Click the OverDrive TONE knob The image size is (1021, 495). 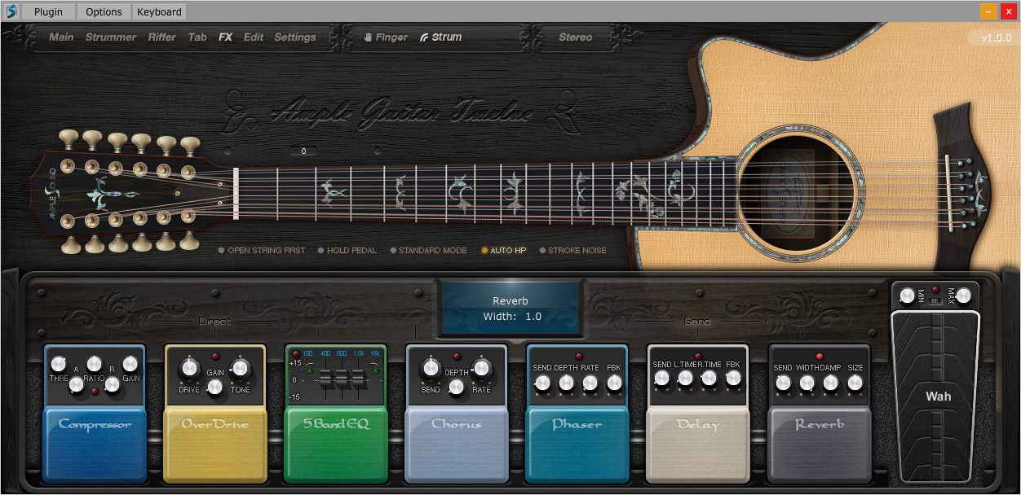click(240, 370)
